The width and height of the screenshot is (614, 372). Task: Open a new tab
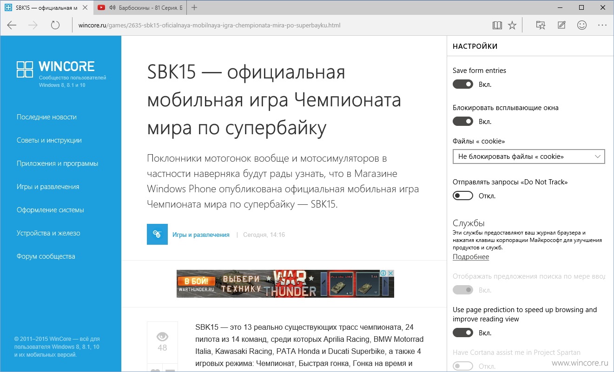pos(194,7)
